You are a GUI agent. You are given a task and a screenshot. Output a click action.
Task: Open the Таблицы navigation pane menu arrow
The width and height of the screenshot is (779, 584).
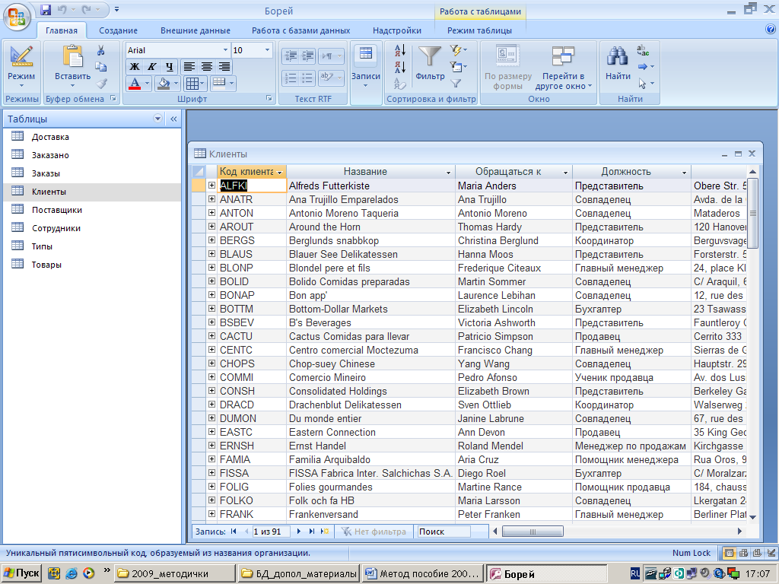click(157, 119)
